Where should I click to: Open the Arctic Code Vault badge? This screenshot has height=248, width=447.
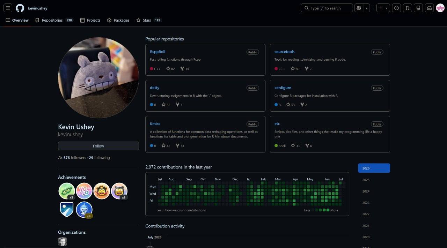67,210
